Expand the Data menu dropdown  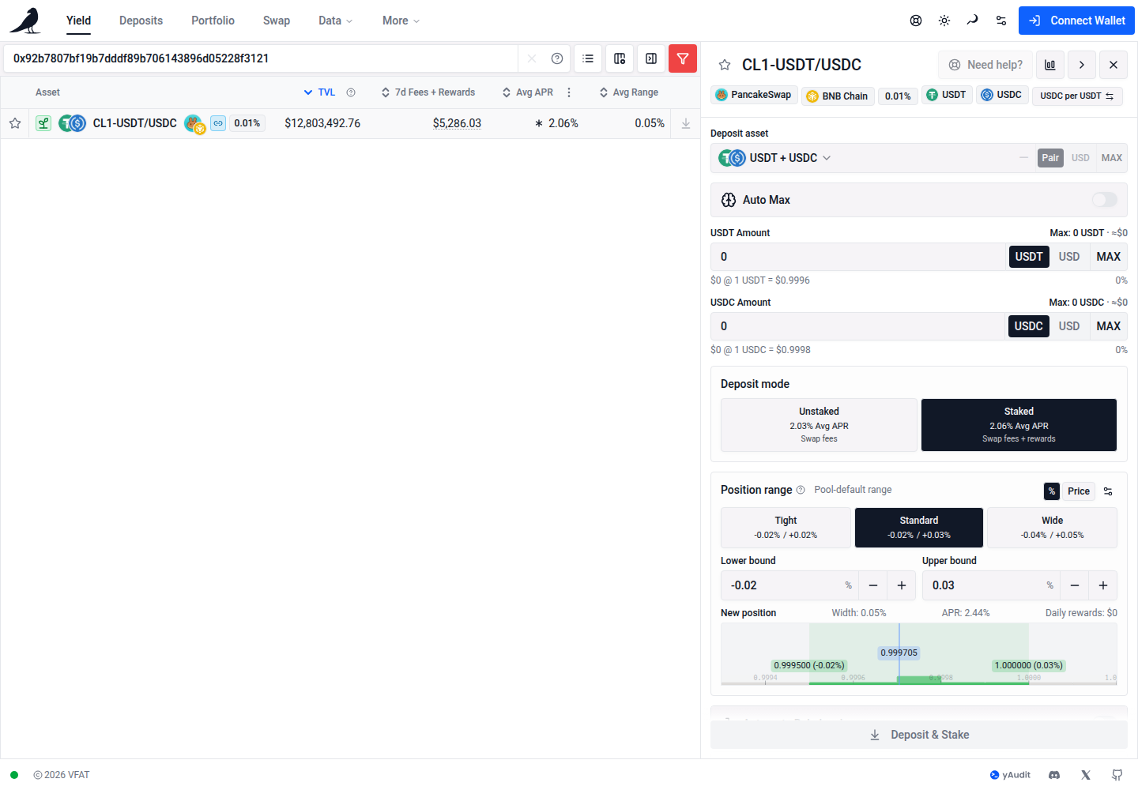[336, 21]
